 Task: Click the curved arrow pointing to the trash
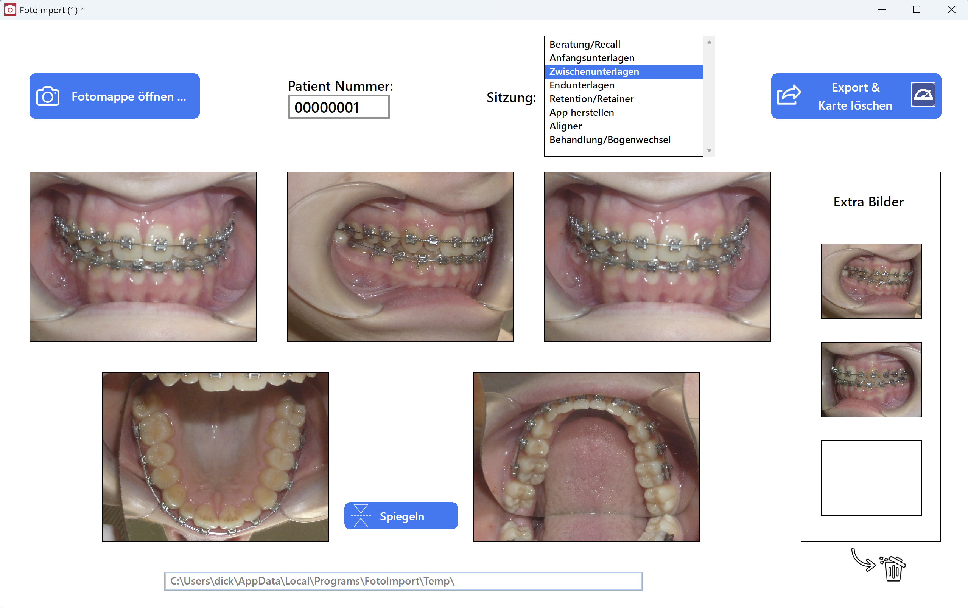click(x=863, y=559)
